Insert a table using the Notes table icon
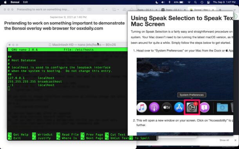The image size is (239, 149). [x=89, y=9]
